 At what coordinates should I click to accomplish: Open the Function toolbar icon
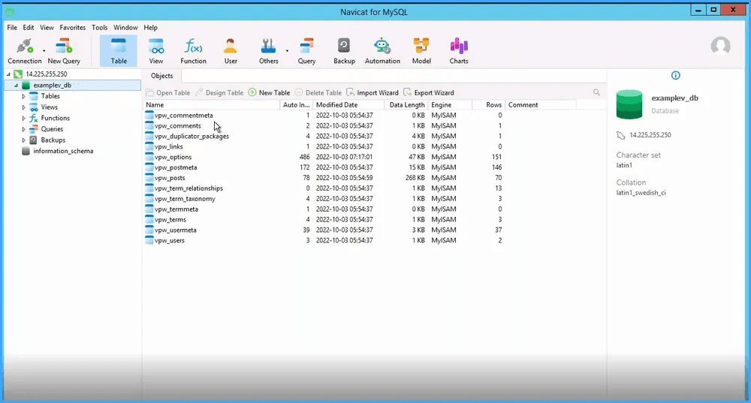click(193, 51)
